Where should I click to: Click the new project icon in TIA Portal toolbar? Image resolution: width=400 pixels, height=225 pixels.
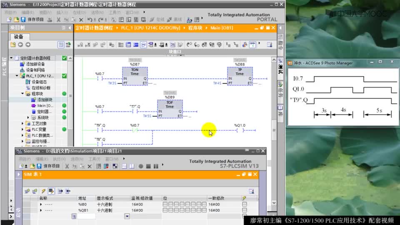tap(9, 20)
